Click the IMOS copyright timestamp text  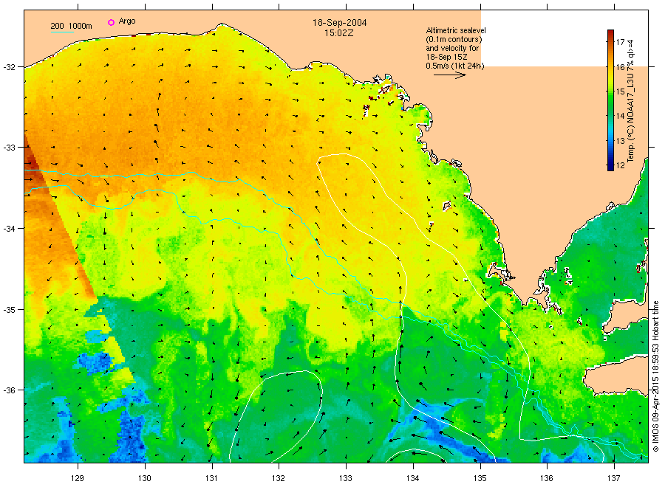[x=655, y=376]
